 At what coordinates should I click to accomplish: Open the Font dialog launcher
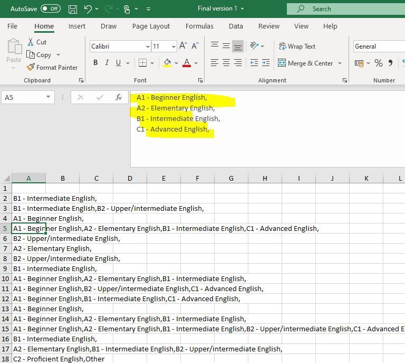(200, 80)
